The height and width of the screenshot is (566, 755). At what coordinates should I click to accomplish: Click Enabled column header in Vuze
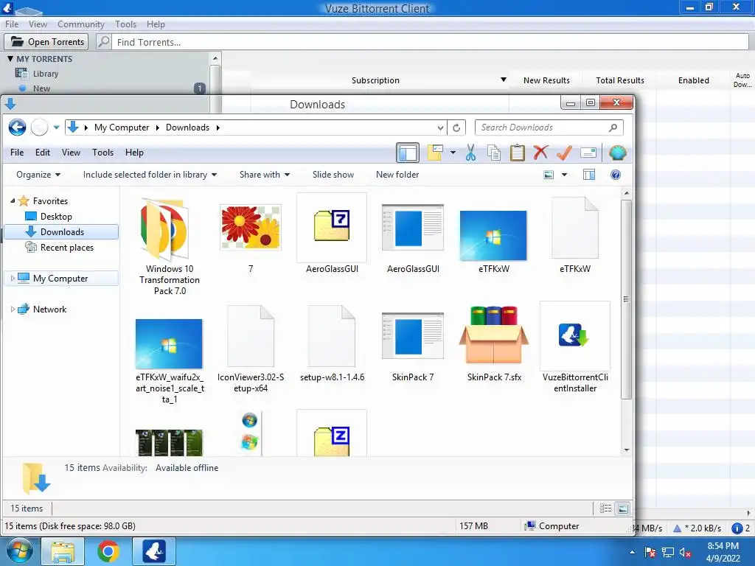pyautogui.click(x=693, y=80)
